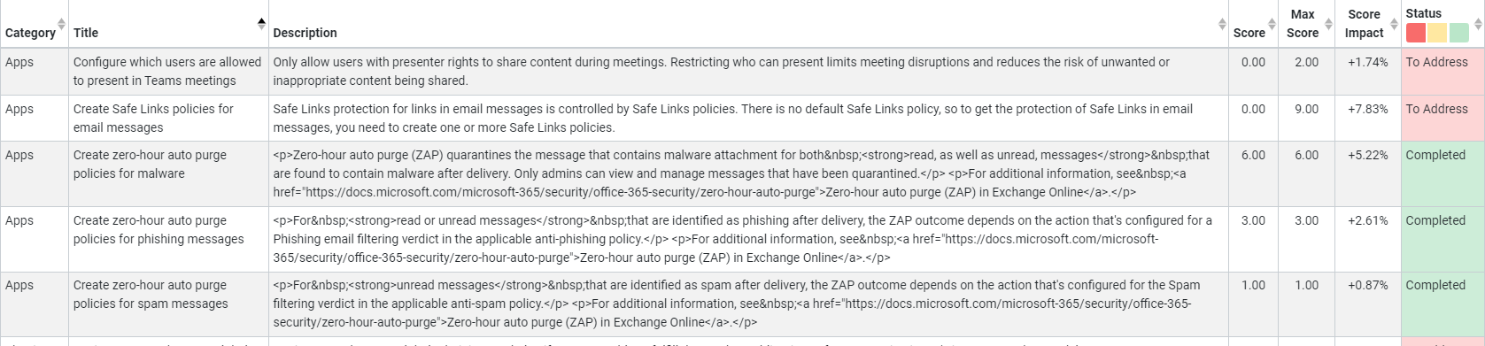Click Completed status for malware policy row
Image resolution: width=1485 pixels, height=346 pixels.
[1435, 155]
